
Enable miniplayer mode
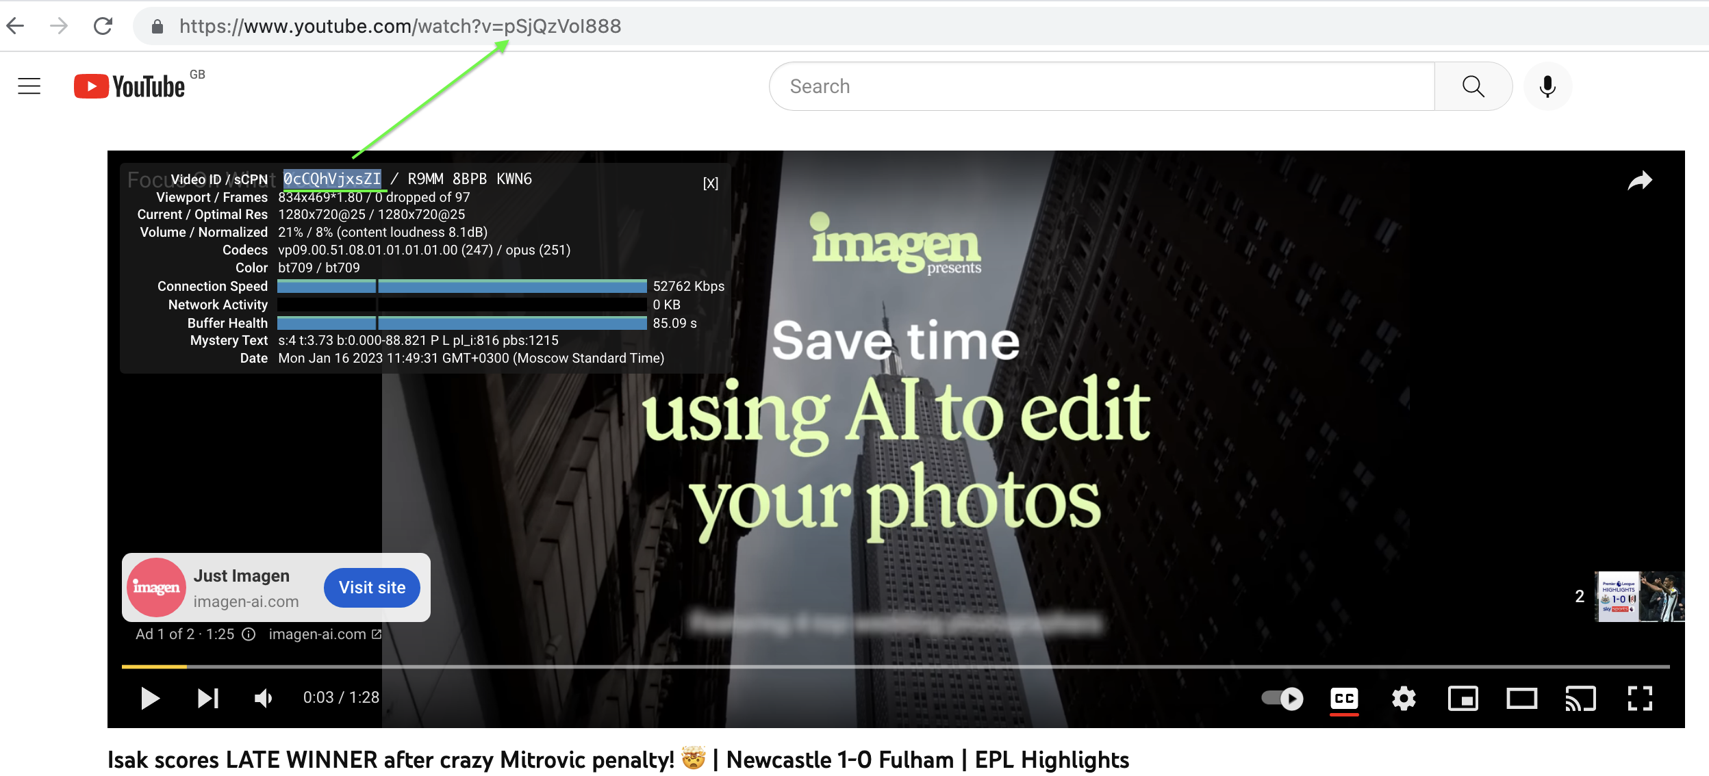point(1463,698)
